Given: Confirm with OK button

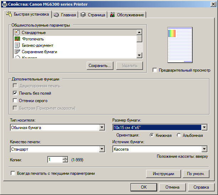Looking at the screenshot, I should click(x=144, y=187).
